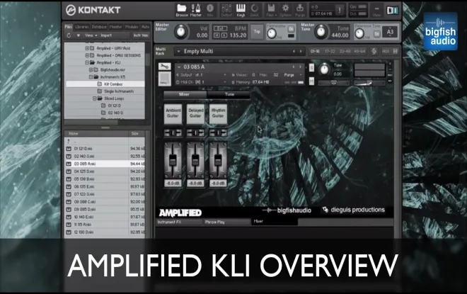The height and width of the screenshot is (294, 467).
Task: Turn the Metronome On switch
Action: (x=291, y=29)
